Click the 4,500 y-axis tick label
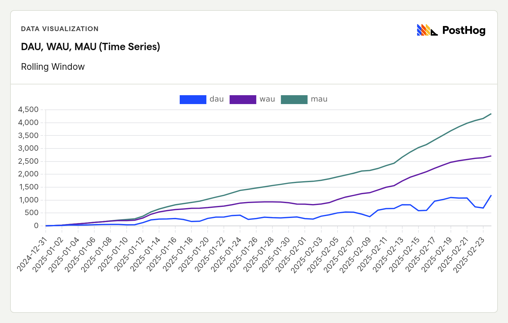 click(x=28, y=110)
